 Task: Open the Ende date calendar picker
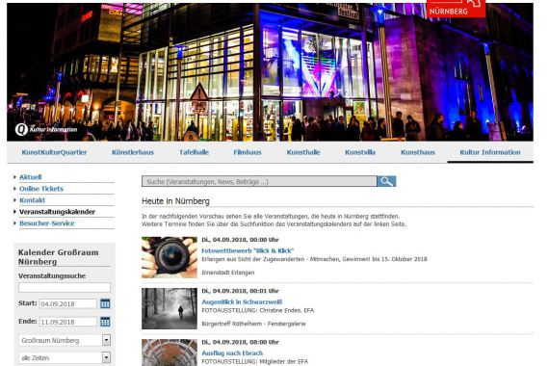click(x=105, y=322)
